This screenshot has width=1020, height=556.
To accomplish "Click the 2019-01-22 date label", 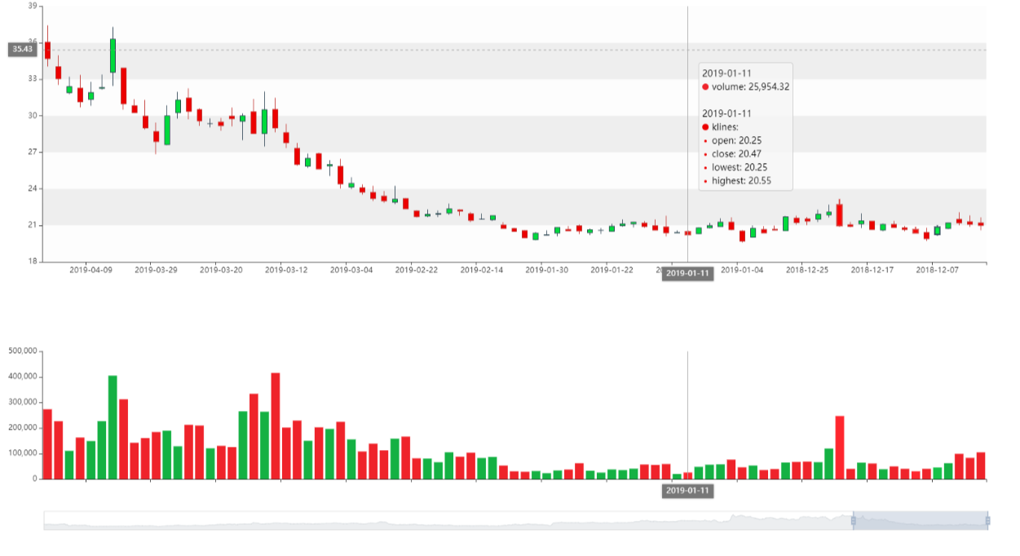I will tap(612, 270).
